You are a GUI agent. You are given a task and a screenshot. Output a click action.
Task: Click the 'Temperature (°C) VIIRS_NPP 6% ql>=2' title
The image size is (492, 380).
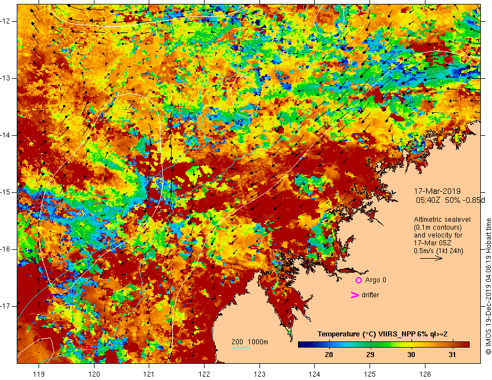[382, 334]
